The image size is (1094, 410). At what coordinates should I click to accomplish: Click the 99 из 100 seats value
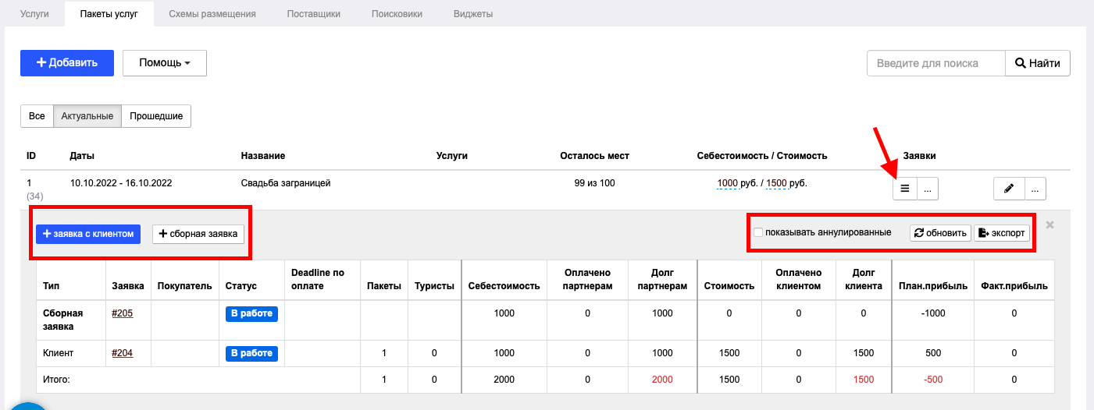click(594, 183)
